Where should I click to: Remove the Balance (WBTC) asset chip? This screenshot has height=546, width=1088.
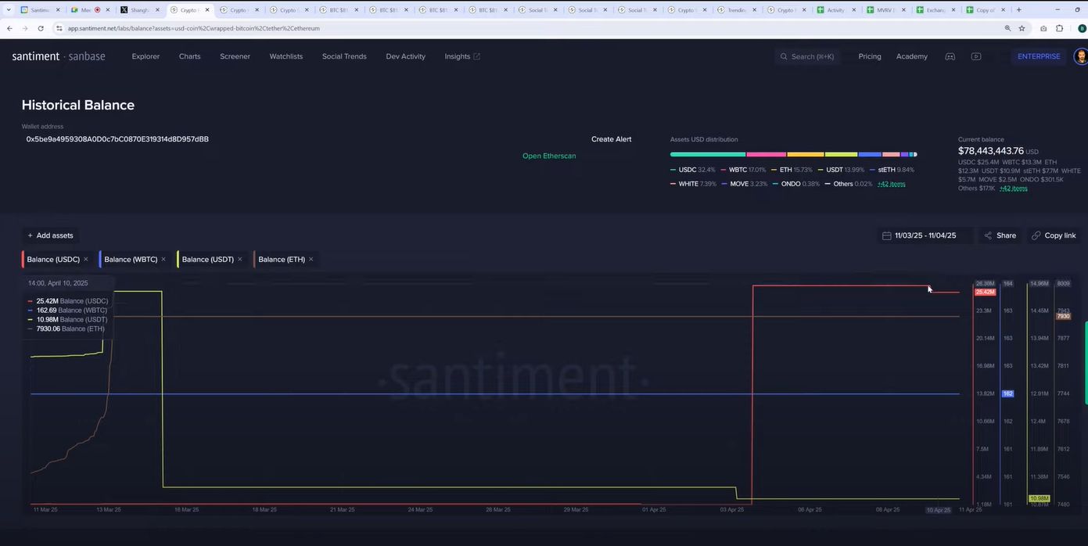point(163,259)
